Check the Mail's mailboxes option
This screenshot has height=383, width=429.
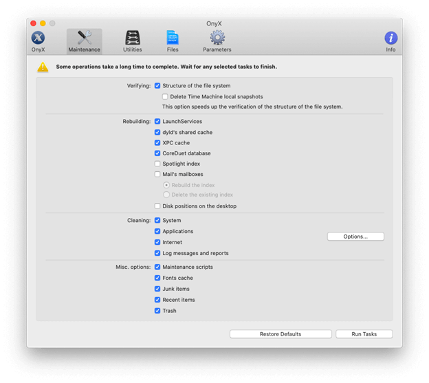point(157,174)
